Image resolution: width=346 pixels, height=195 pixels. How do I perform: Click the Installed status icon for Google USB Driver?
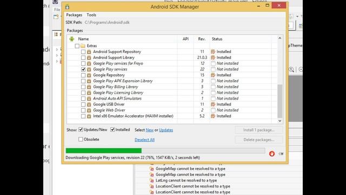(213, 104)
